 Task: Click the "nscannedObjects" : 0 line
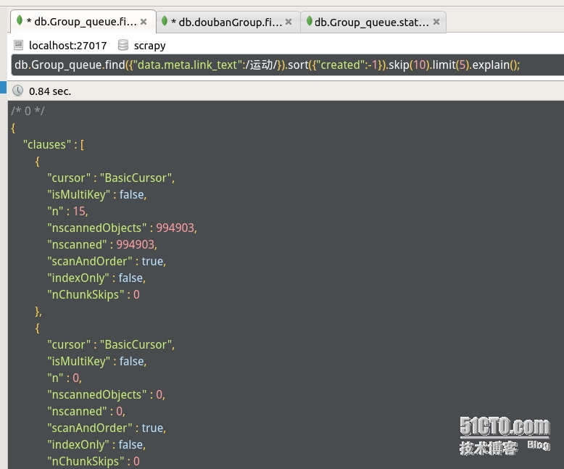[x=107, y=395]
